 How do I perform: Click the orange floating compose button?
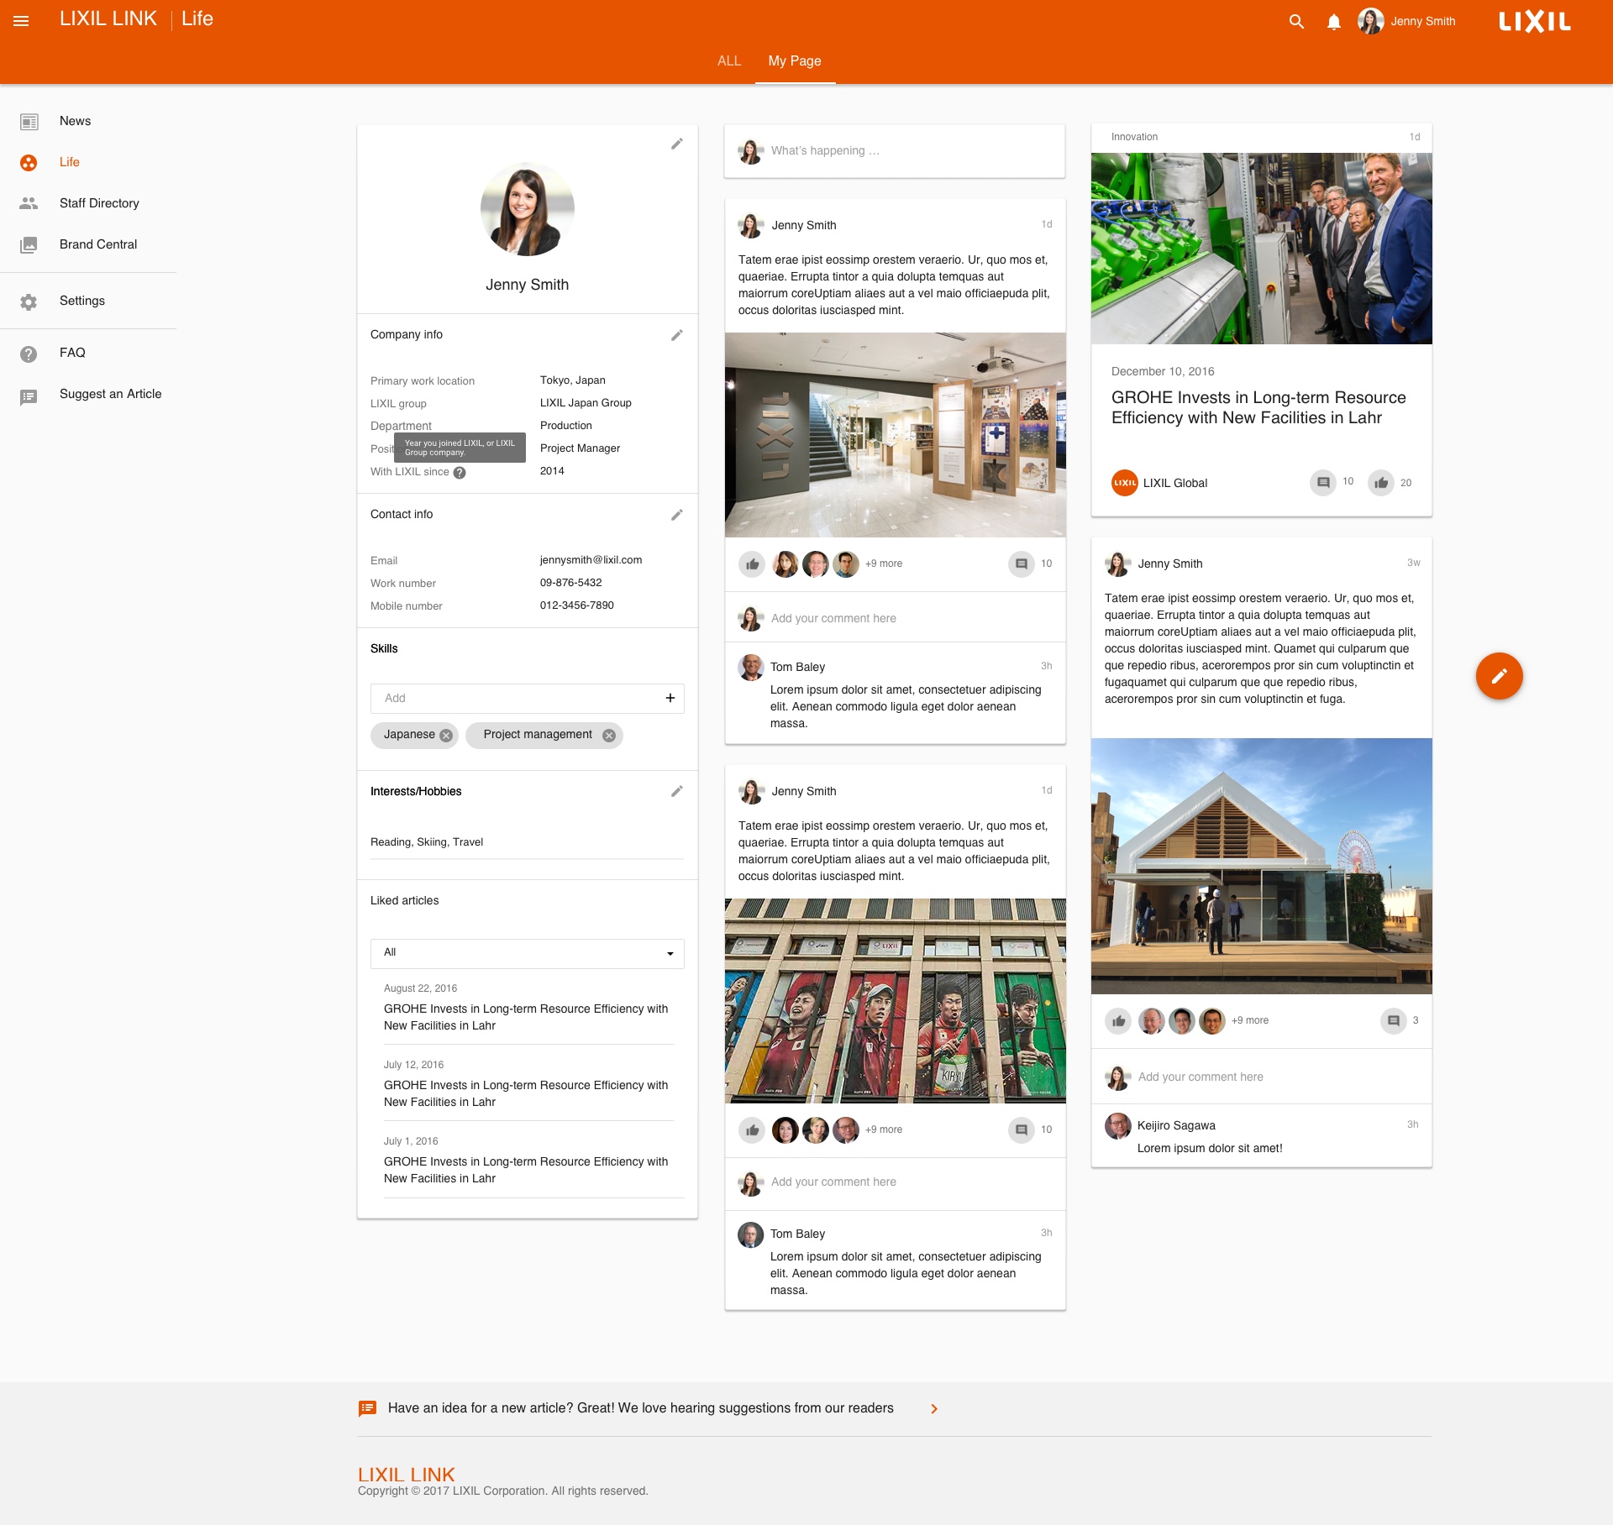[x=1499, y=676]
